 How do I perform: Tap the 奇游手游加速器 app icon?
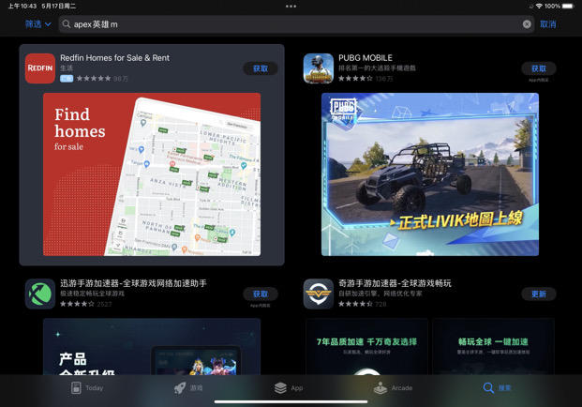[319, 294]
